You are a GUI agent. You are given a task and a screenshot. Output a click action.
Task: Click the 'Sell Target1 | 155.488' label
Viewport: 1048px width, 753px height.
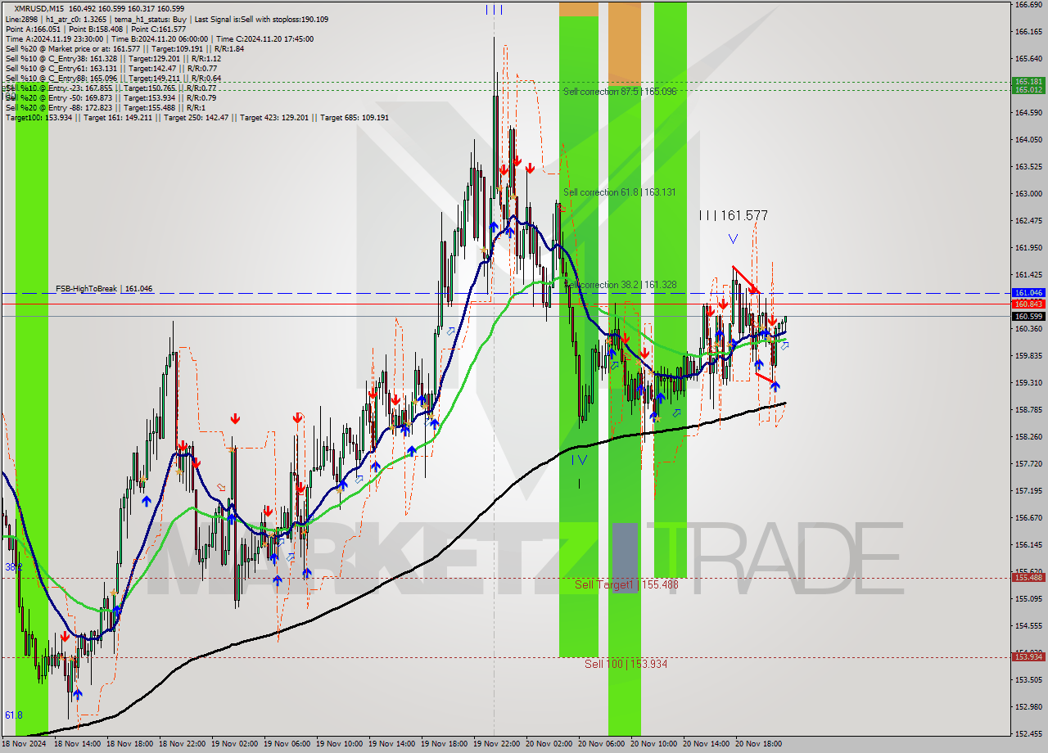pos(626,584)
